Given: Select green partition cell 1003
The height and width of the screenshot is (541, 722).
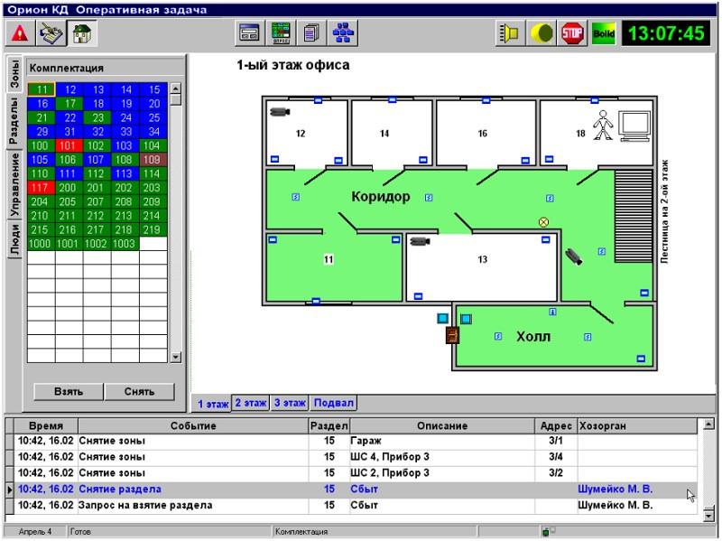Looking at the screenshot, I should (x=125, y=244).
